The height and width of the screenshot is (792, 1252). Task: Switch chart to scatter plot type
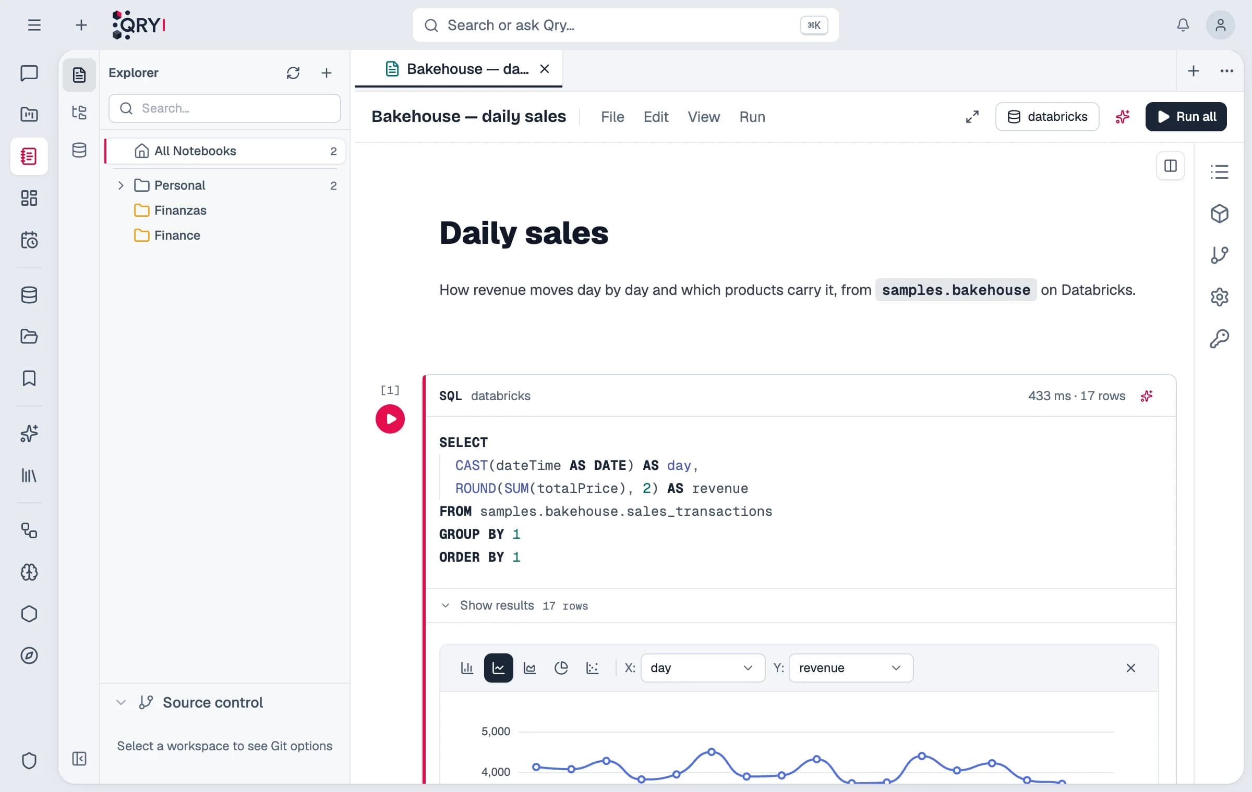(593, 668)
